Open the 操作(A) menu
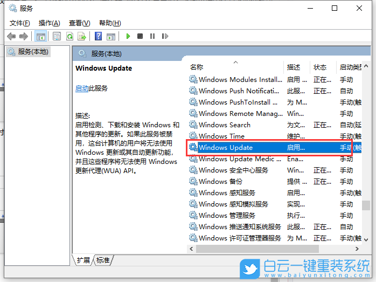This screenshot has height=282, width=376. click(49, 23)
